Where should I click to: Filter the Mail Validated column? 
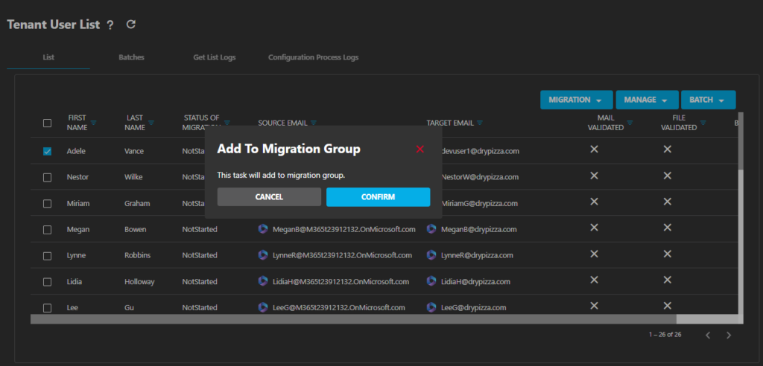630,123
